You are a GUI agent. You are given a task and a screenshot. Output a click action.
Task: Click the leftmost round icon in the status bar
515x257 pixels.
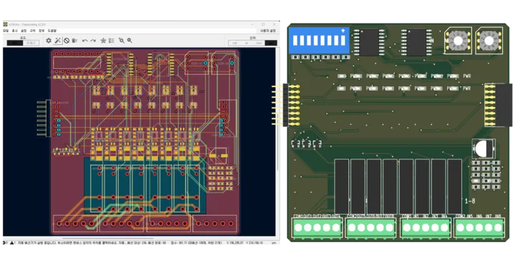pyautogui.click(x=4, y=243)
